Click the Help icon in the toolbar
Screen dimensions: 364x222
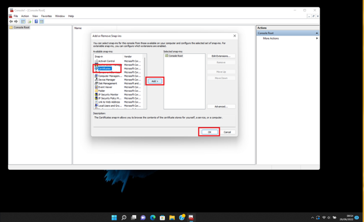[x=36, y=21]
